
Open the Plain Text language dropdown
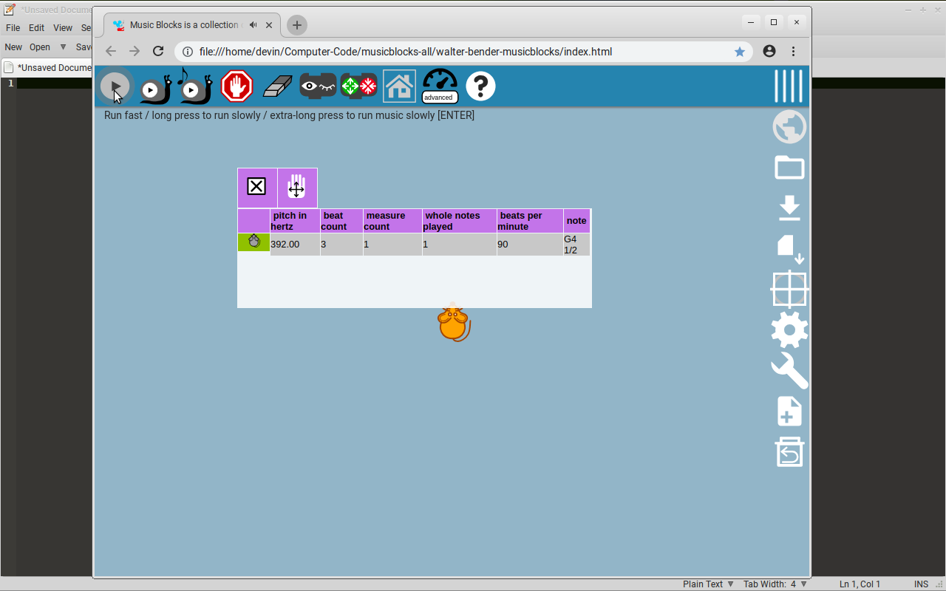(707, 584)
